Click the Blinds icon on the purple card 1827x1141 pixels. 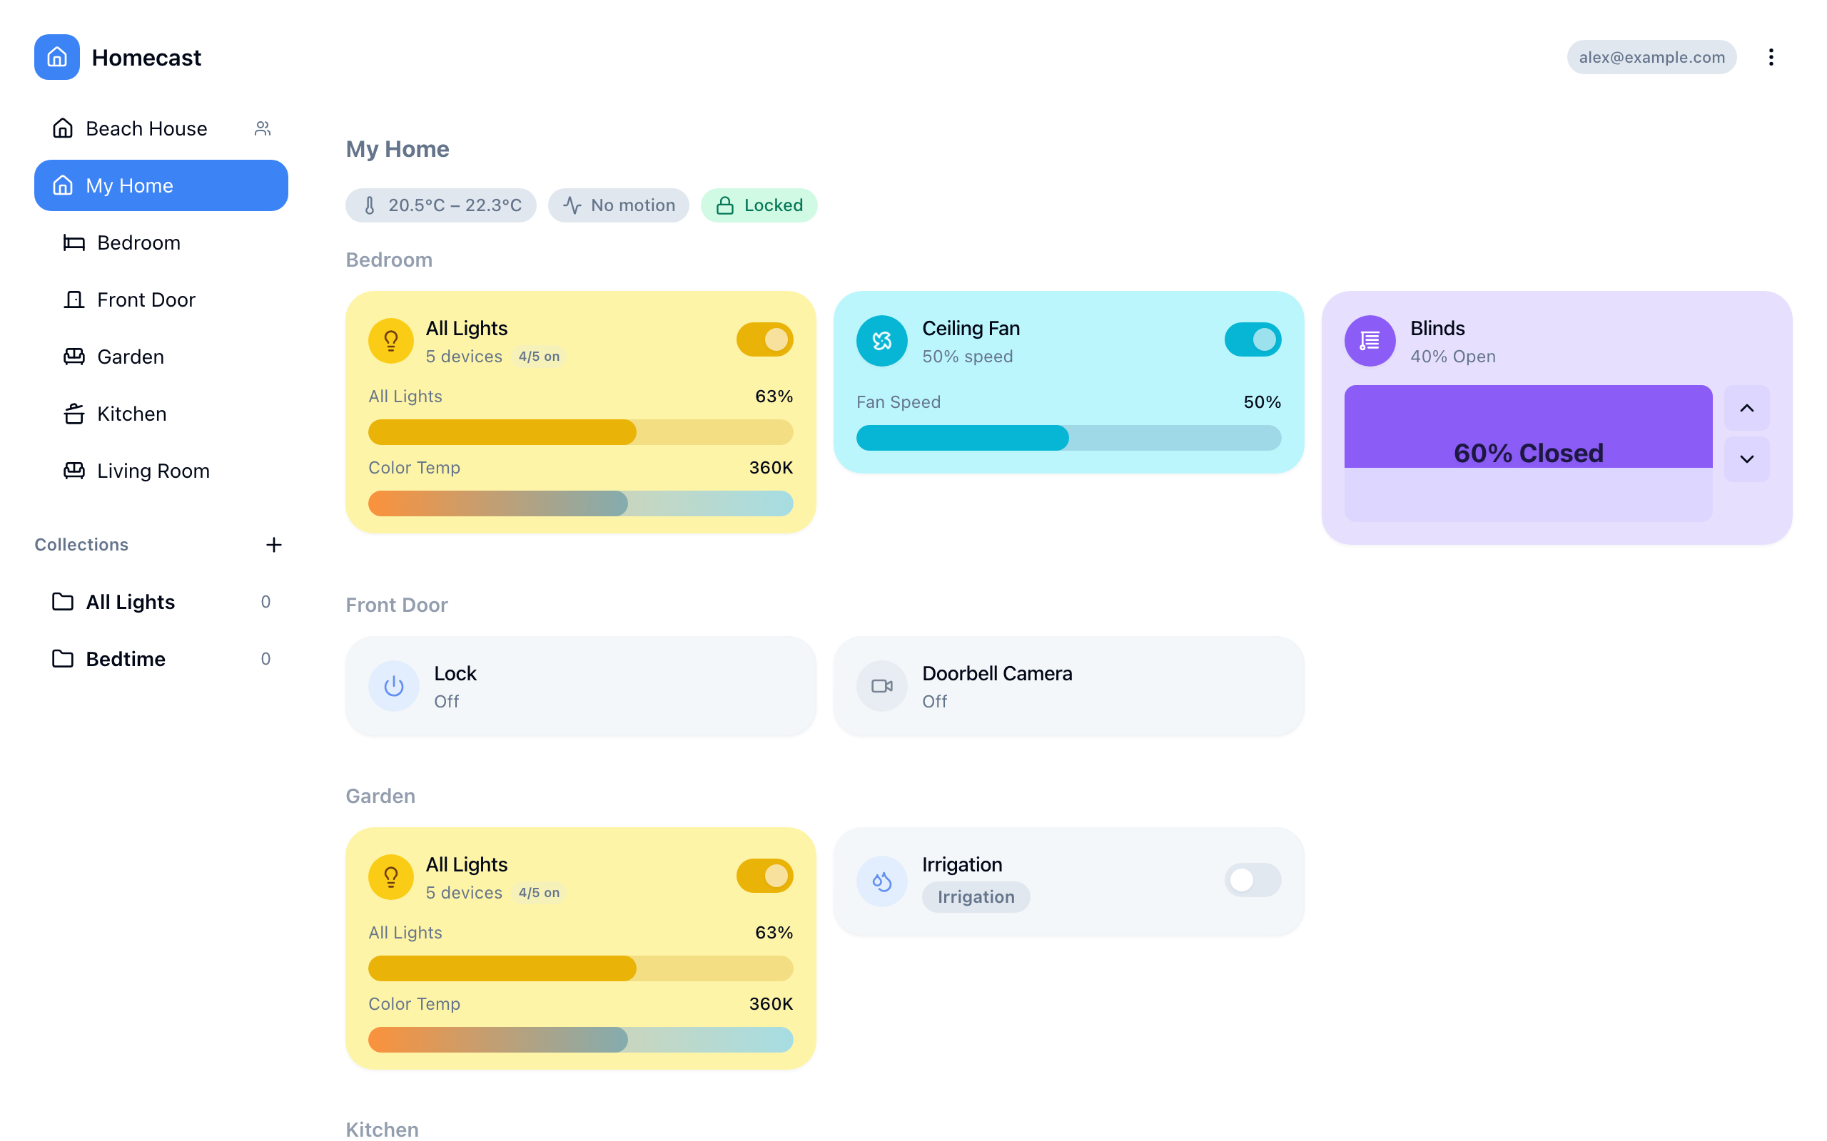point(1370,340)
